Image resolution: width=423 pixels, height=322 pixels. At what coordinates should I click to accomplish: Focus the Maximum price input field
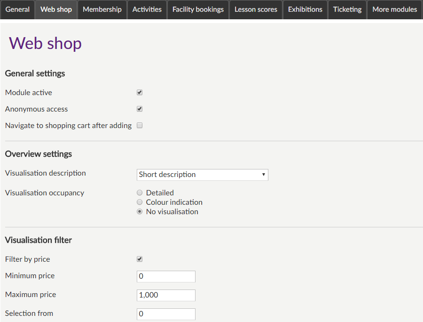point(166,295)
